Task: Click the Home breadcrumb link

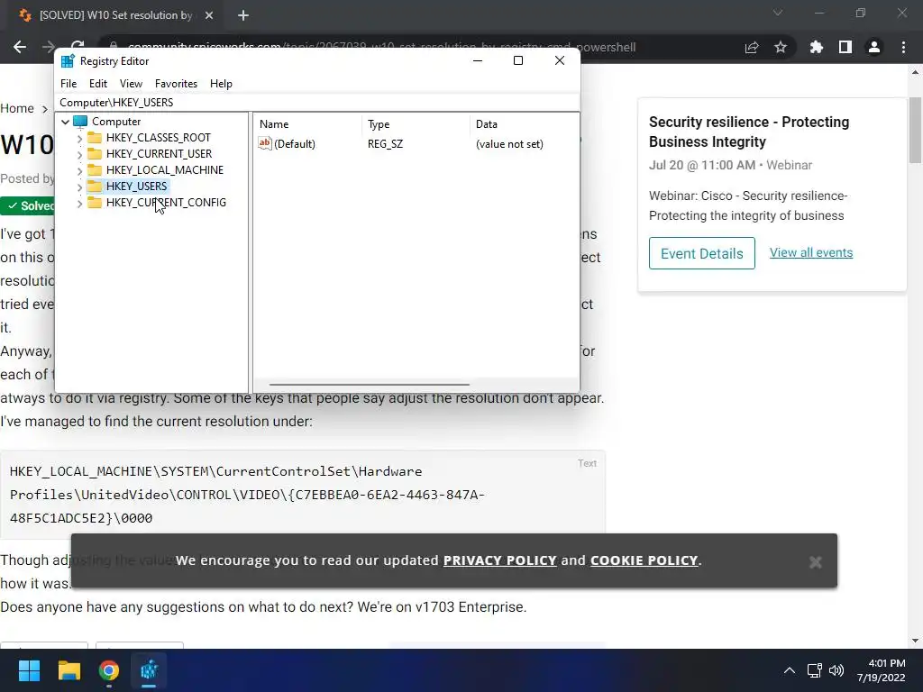Action: click(x=17, y=108)
